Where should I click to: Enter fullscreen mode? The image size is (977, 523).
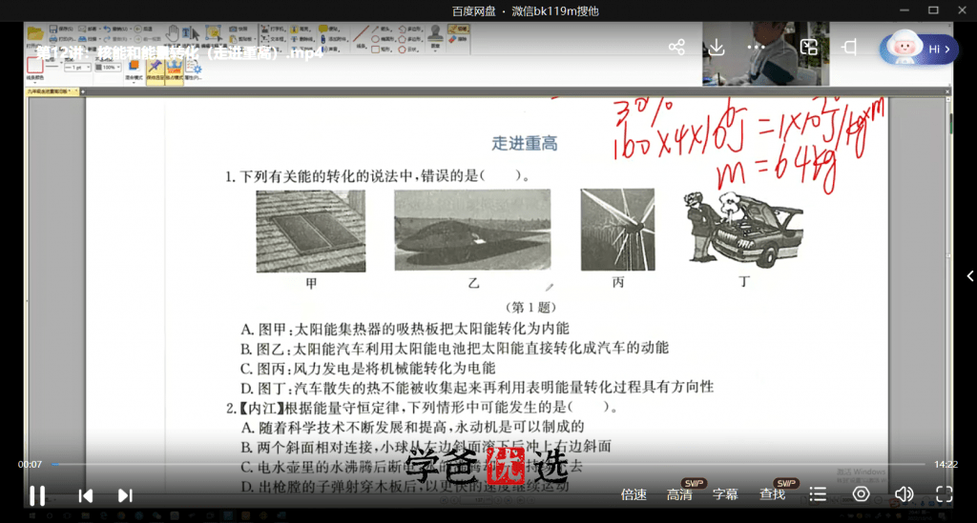coord(944,494)
